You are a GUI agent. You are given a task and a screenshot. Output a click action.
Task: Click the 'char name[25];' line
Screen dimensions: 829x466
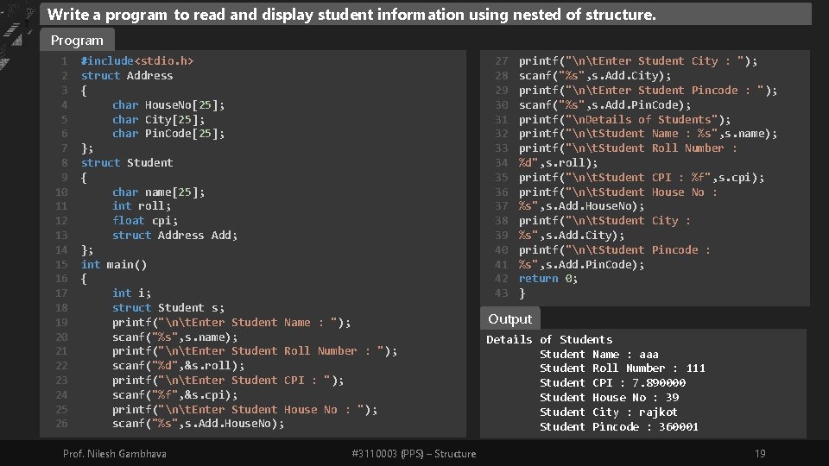pos(158,192)
